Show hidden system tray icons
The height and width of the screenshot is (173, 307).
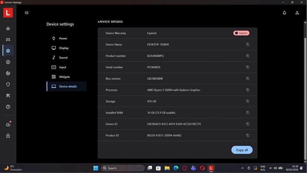pyautogui.click(x=243, y=168)
